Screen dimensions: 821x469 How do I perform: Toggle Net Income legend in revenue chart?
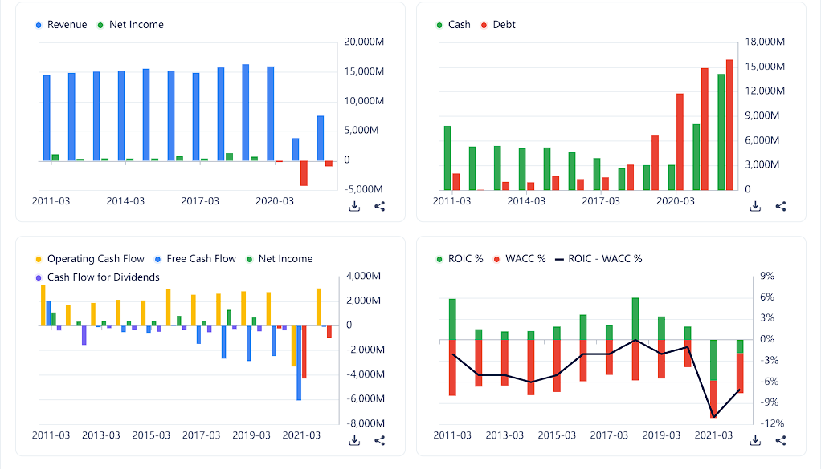130,25
